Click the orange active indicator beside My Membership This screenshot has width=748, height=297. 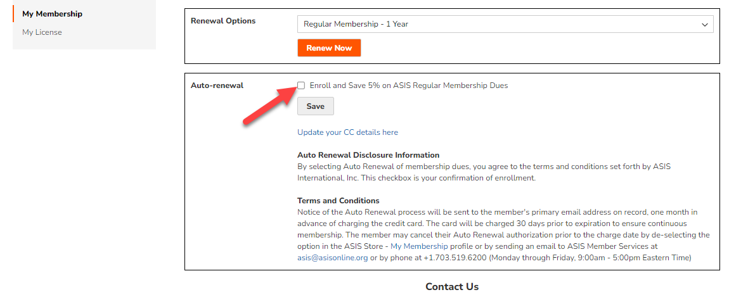click(x=13, y=14)
